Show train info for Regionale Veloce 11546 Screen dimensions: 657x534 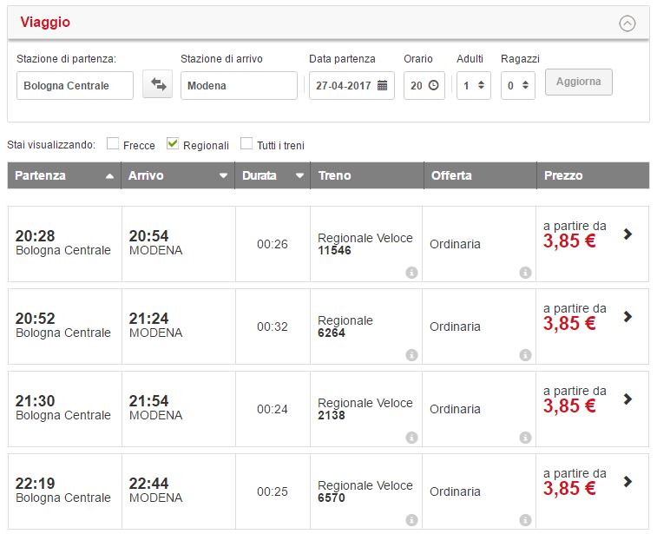click(x=411, y=273)
